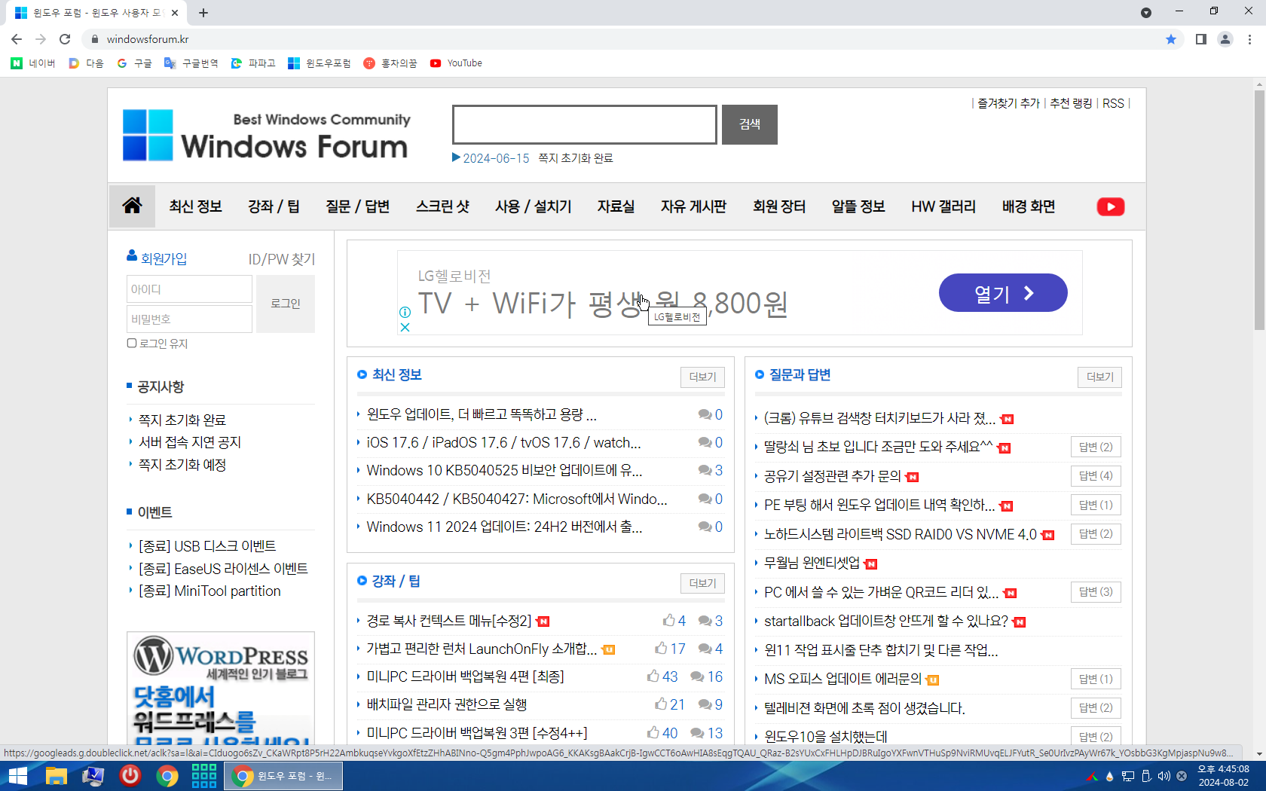Screen dimensions: 1266x791
Task: Open the 자료실 menu
Action: point(616,206)
